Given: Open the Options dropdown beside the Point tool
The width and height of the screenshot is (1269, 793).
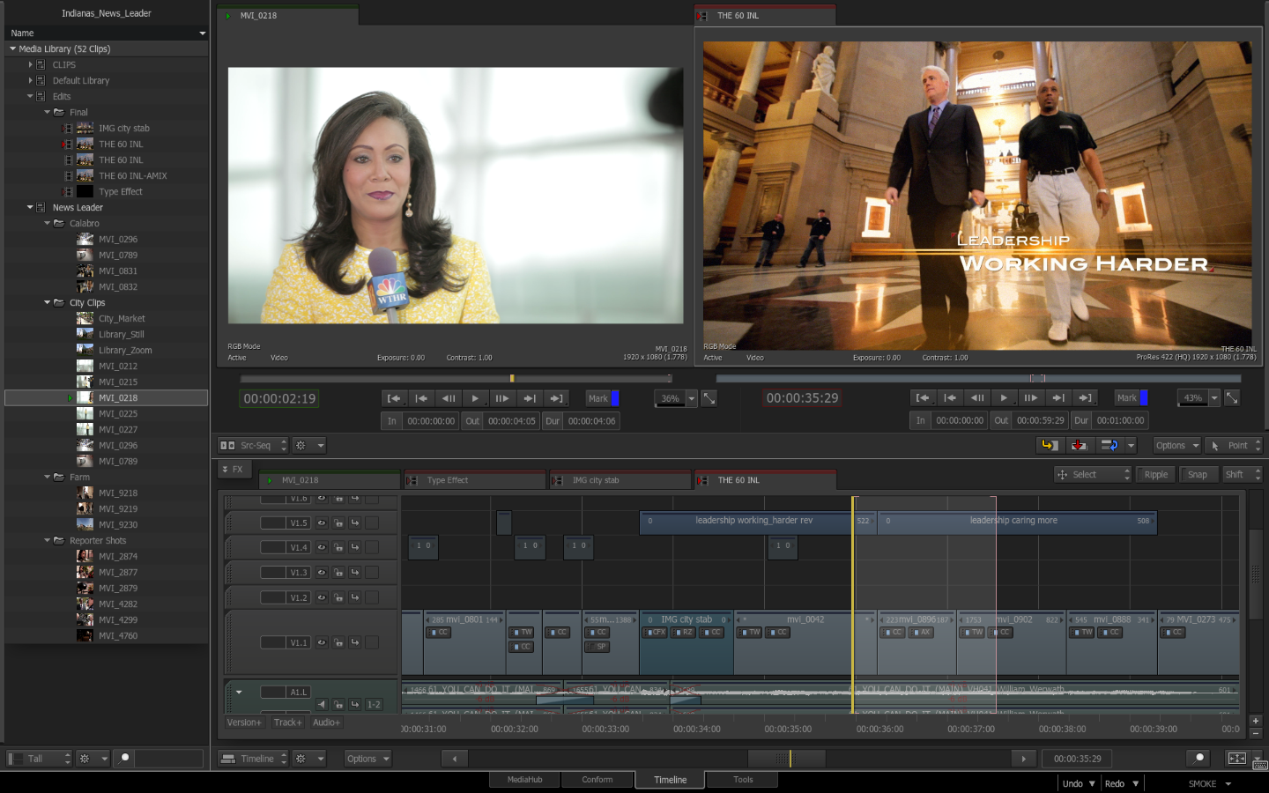Looking at the screenshot, I should tap(1177, 446).
